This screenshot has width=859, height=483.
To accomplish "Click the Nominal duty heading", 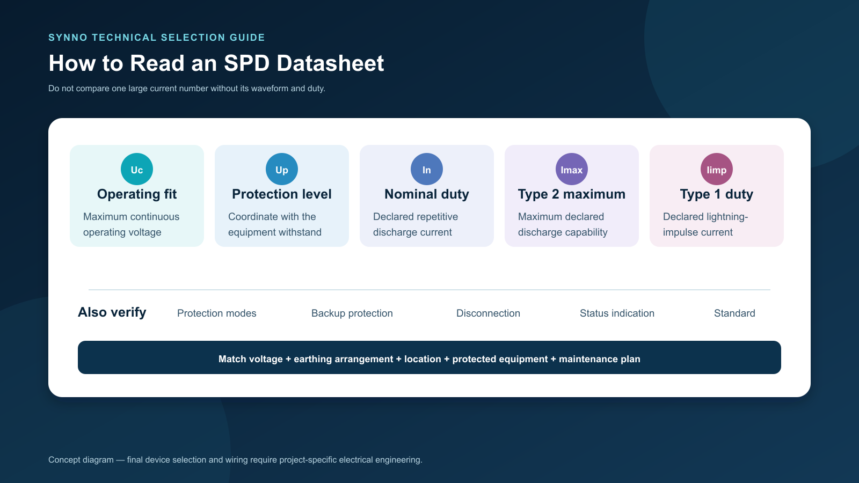I will point(427,194).
